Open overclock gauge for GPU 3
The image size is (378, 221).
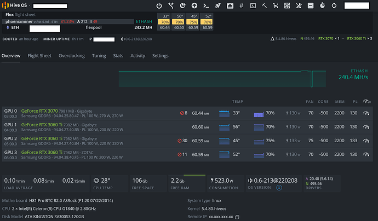(x=366, y=154)
